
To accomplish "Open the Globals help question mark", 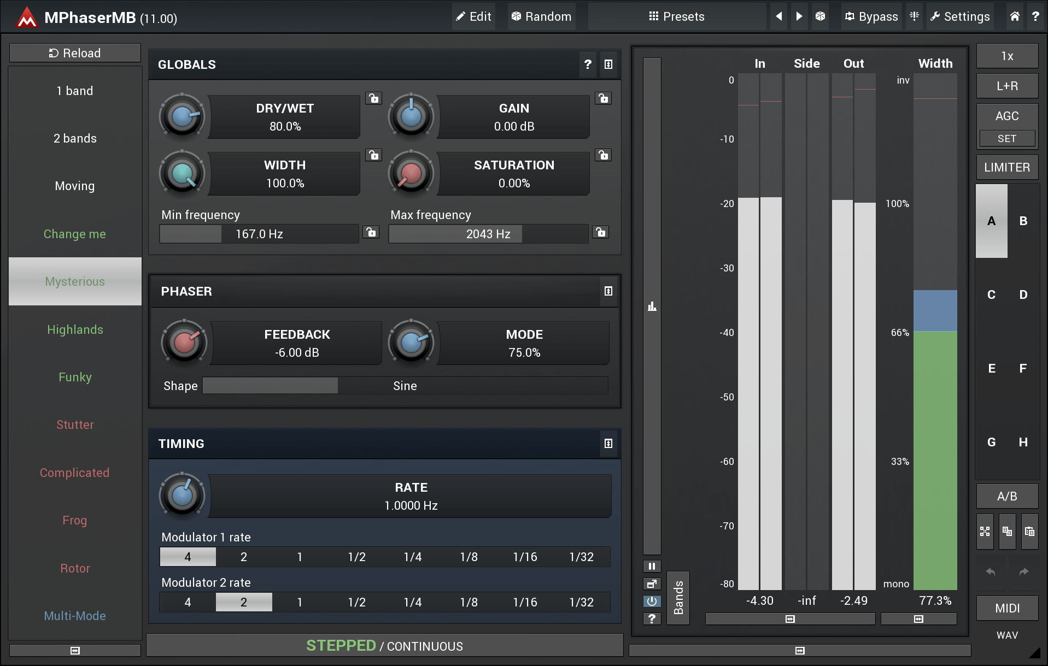I will (588, 64).
